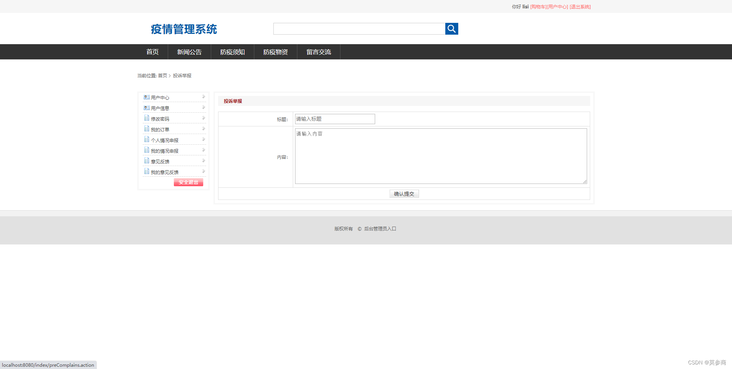
Task: Click the icon beside 用户中心 in sidebar
Action: pyautogui.click(x=146, y=97)
